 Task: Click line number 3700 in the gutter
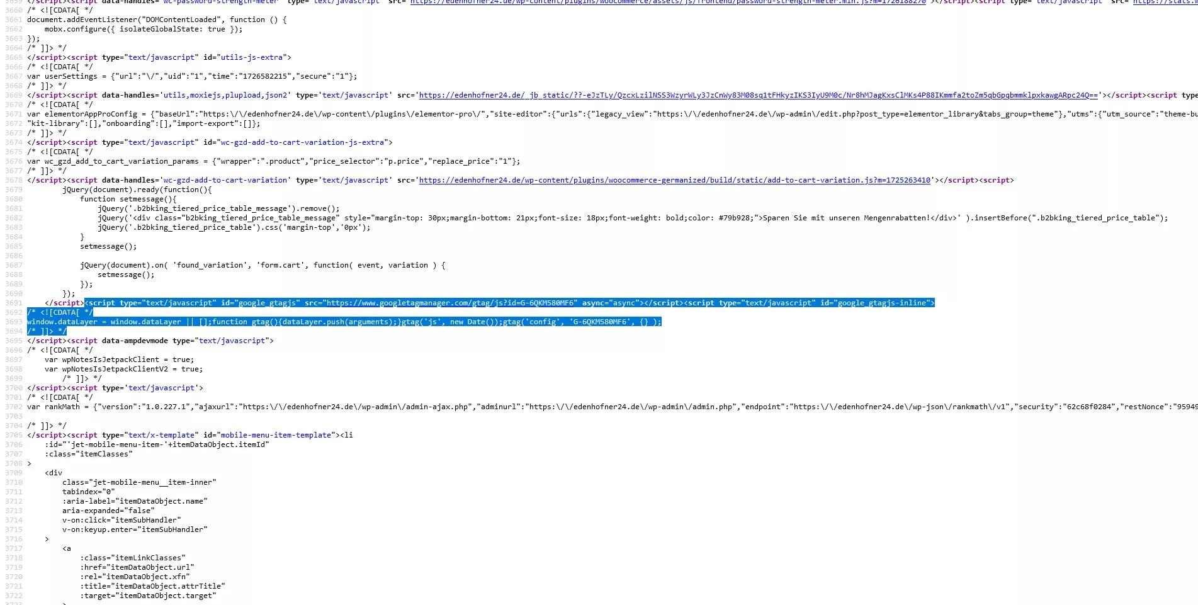pyautogui.click(x=13, y=388)
